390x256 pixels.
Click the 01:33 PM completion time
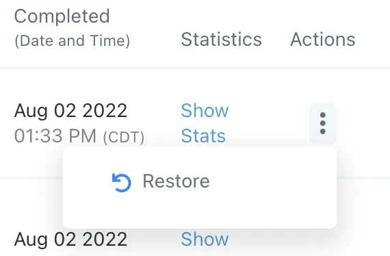point(55,136)
